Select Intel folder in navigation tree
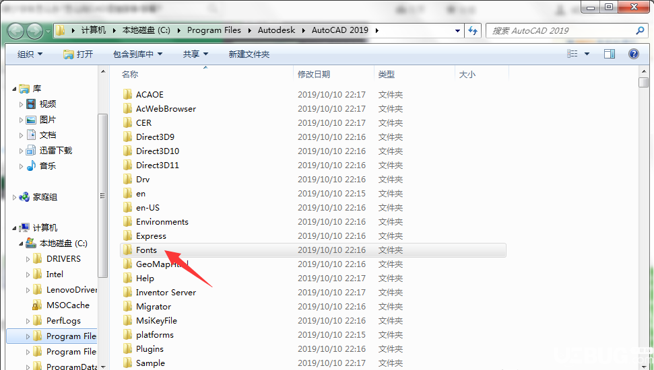 coord(55,274)
